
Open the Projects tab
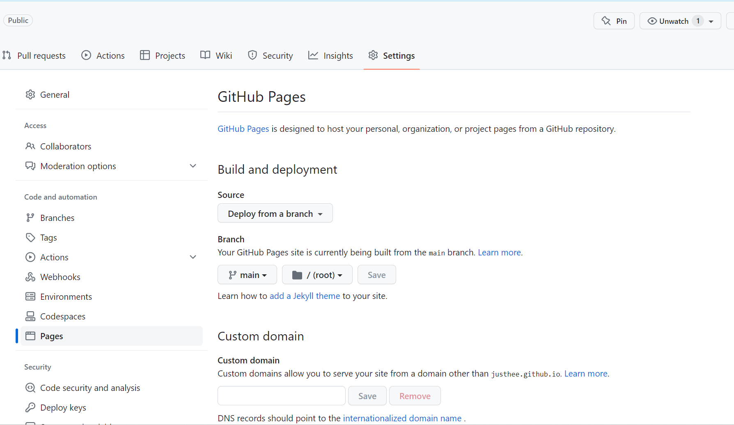coord(163,55)
